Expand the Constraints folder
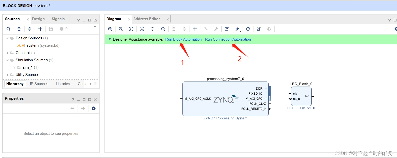397x158 pixels. [7, 53]
